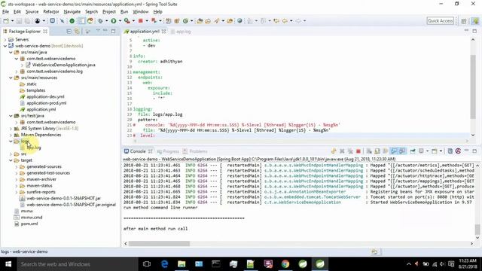This screenshot has width=482, height=271.
Task: Click the Windows Start button
Action: click(8, 264)
